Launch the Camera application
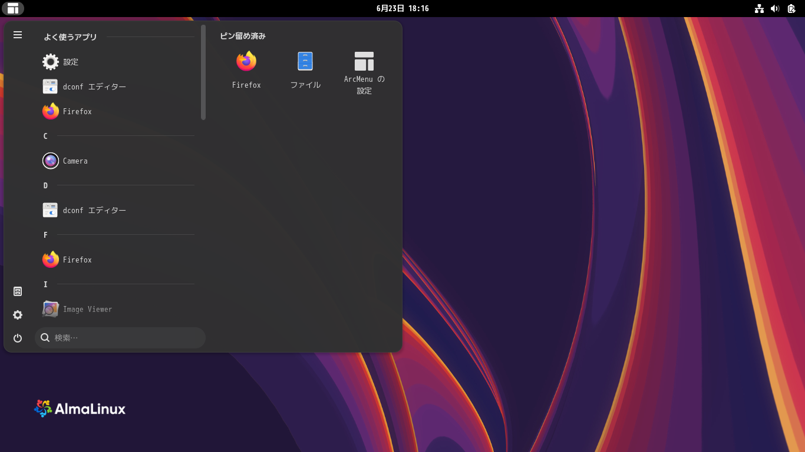 coord(75,161)
